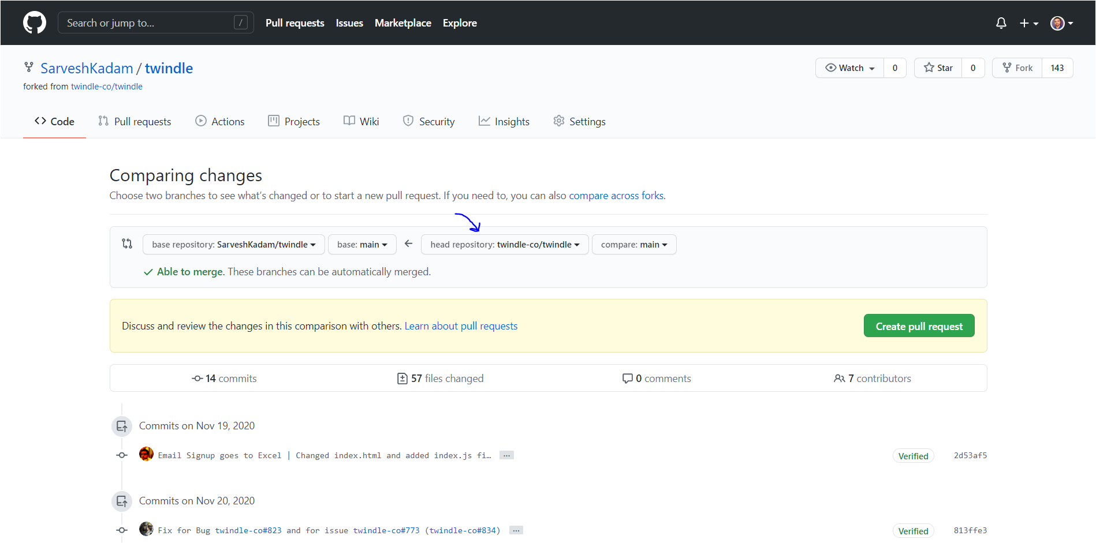Click the author avatar on Email Signup commit
This screenshot has width=1096, height=543.
point(146,454)
